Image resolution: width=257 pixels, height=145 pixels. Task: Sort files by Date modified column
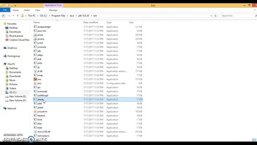[x=91, y=23]
